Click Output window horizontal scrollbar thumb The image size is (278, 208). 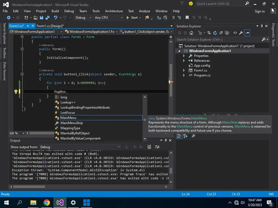29,187
